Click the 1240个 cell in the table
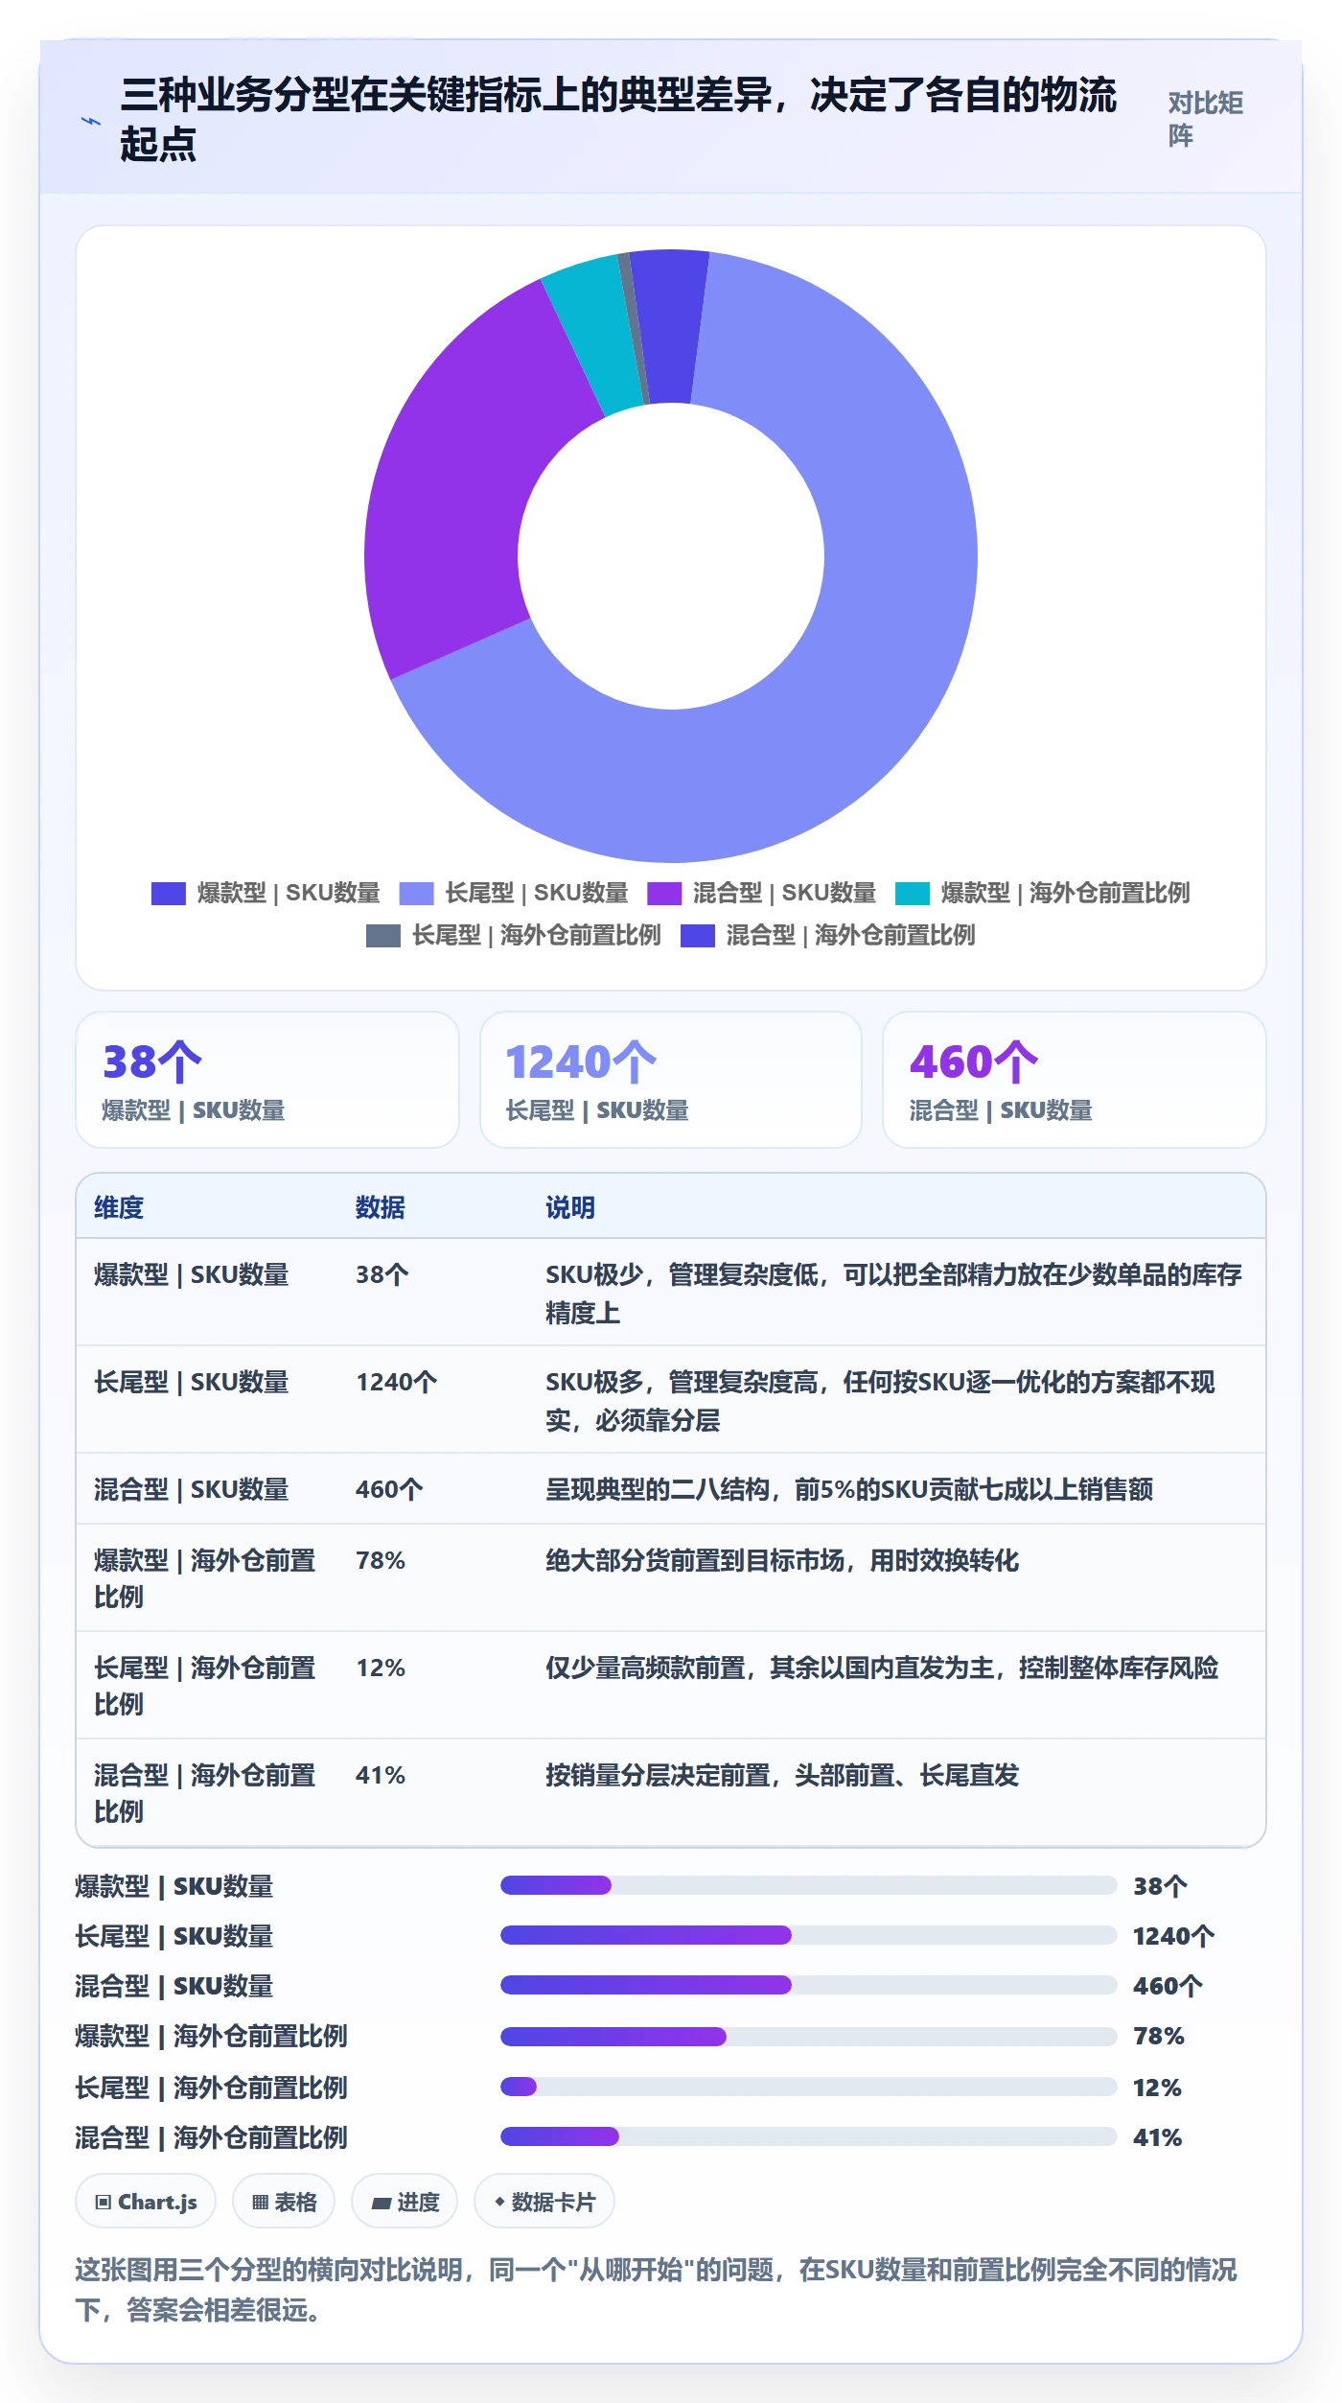This screenshot has height=2403, width=1342. pos(397,1382)
